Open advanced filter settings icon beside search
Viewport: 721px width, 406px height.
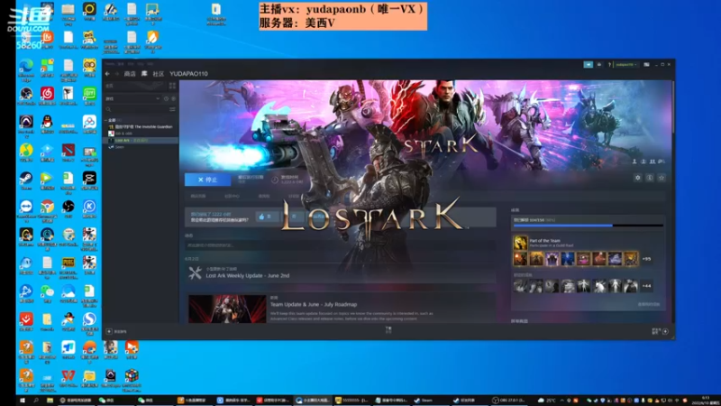pyautogui.click(x=172, y=109)
